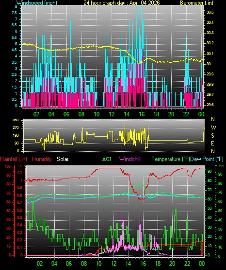Select the 'Windchill' legend label
The height and width of the screenshot is (270, 226).
(129, 159)
